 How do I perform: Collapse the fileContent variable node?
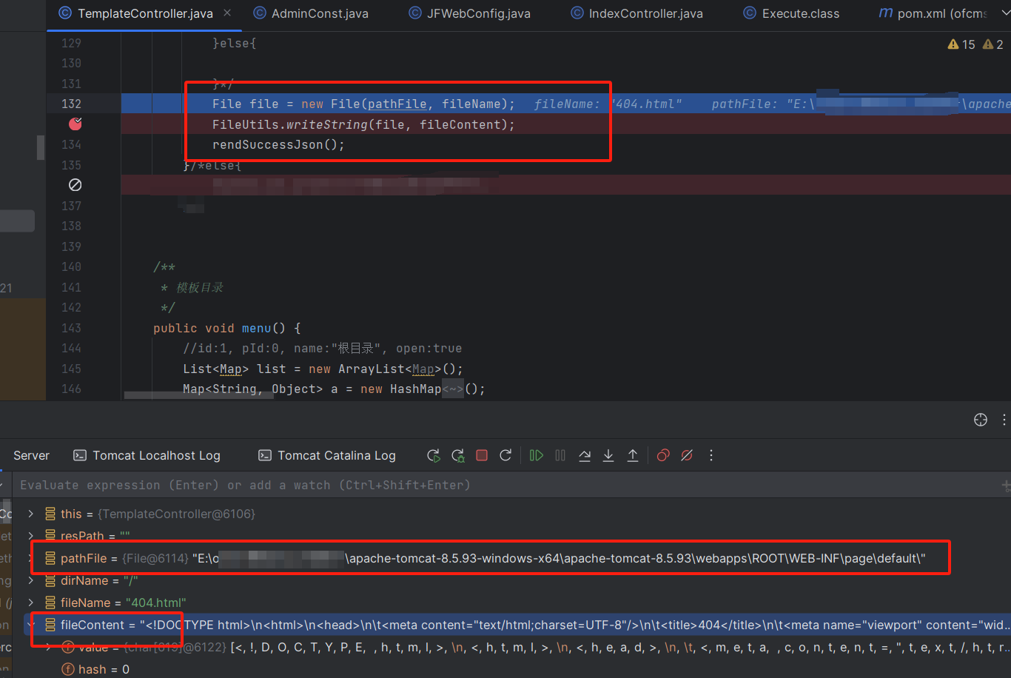pos(30,625)
